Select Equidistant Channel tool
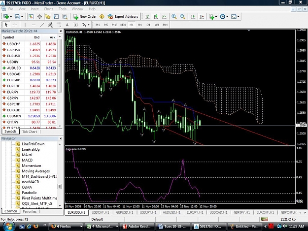 click(50, 25)
